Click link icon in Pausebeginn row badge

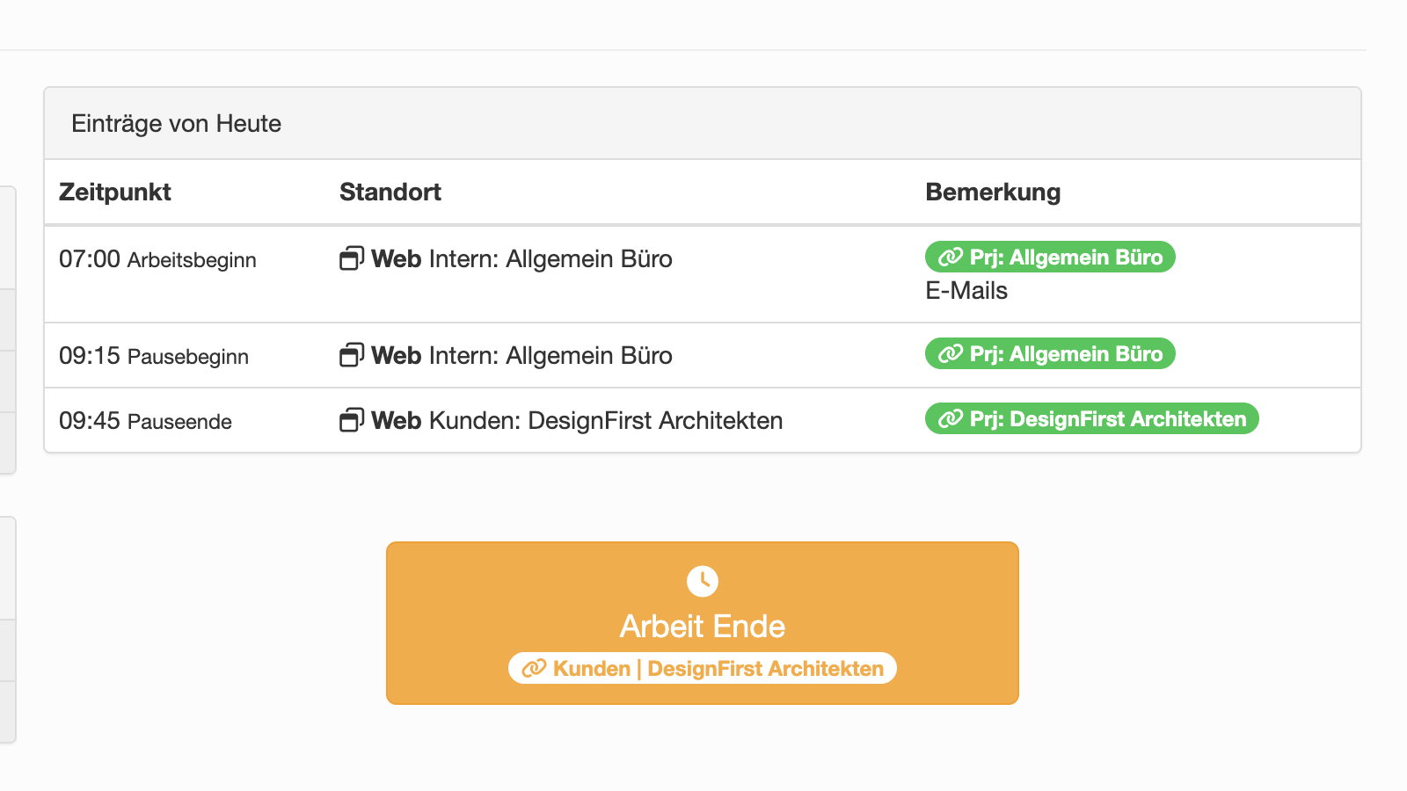(951, 354)
